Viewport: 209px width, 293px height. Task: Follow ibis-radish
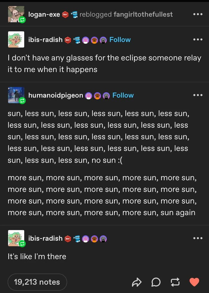[120, 39]
